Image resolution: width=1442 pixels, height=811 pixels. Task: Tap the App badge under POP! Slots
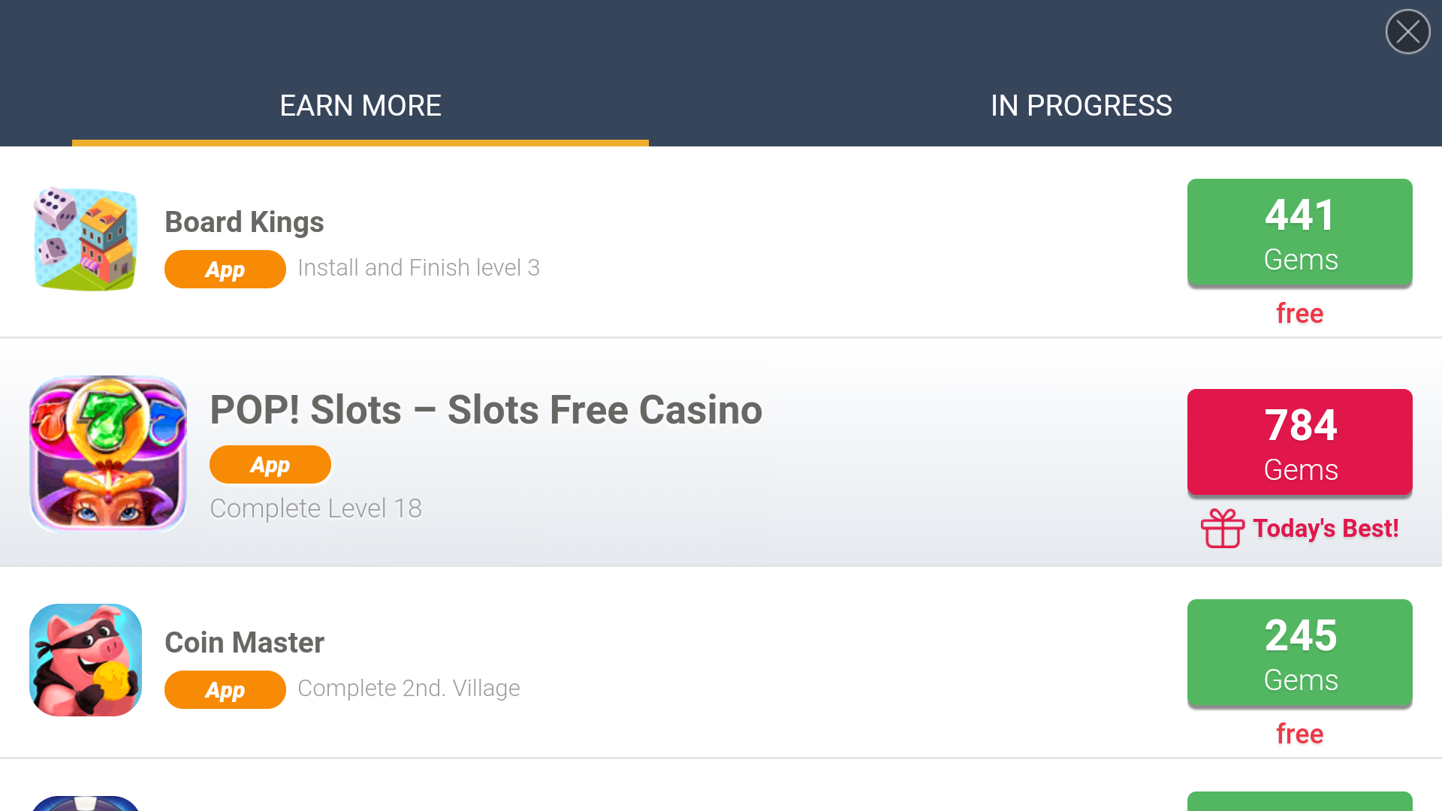tap(270, 464)
